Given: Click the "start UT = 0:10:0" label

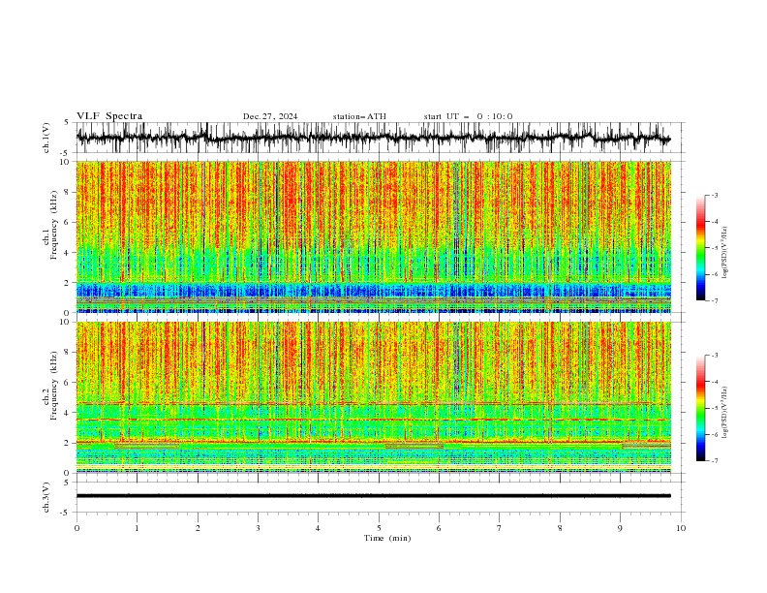Looking at the screenshot, I should click(468, 116).
